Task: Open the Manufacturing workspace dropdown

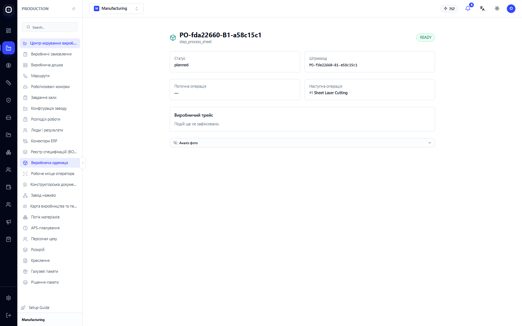Action: coord(116,9)
